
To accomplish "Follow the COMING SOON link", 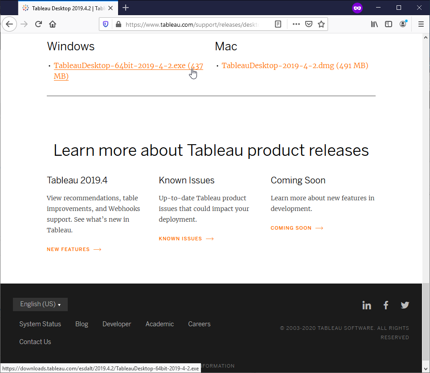I will point(297,228).
